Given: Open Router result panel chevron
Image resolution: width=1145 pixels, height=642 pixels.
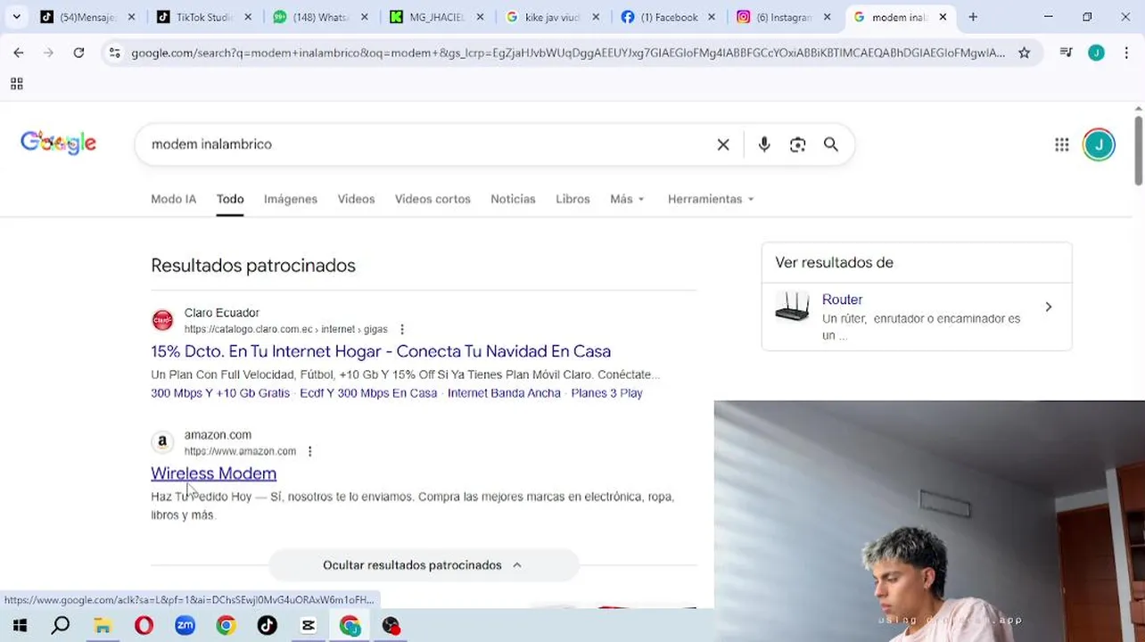Looking at the screenshot, I should 1048,307.
